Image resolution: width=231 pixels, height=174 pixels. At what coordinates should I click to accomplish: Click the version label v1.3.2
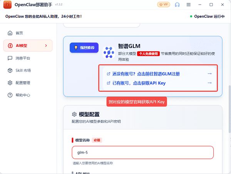tap(59, 5)
